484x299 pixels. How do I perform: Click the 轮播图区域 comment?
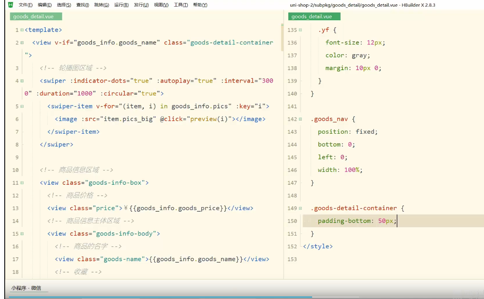click(x=73, y=68)
